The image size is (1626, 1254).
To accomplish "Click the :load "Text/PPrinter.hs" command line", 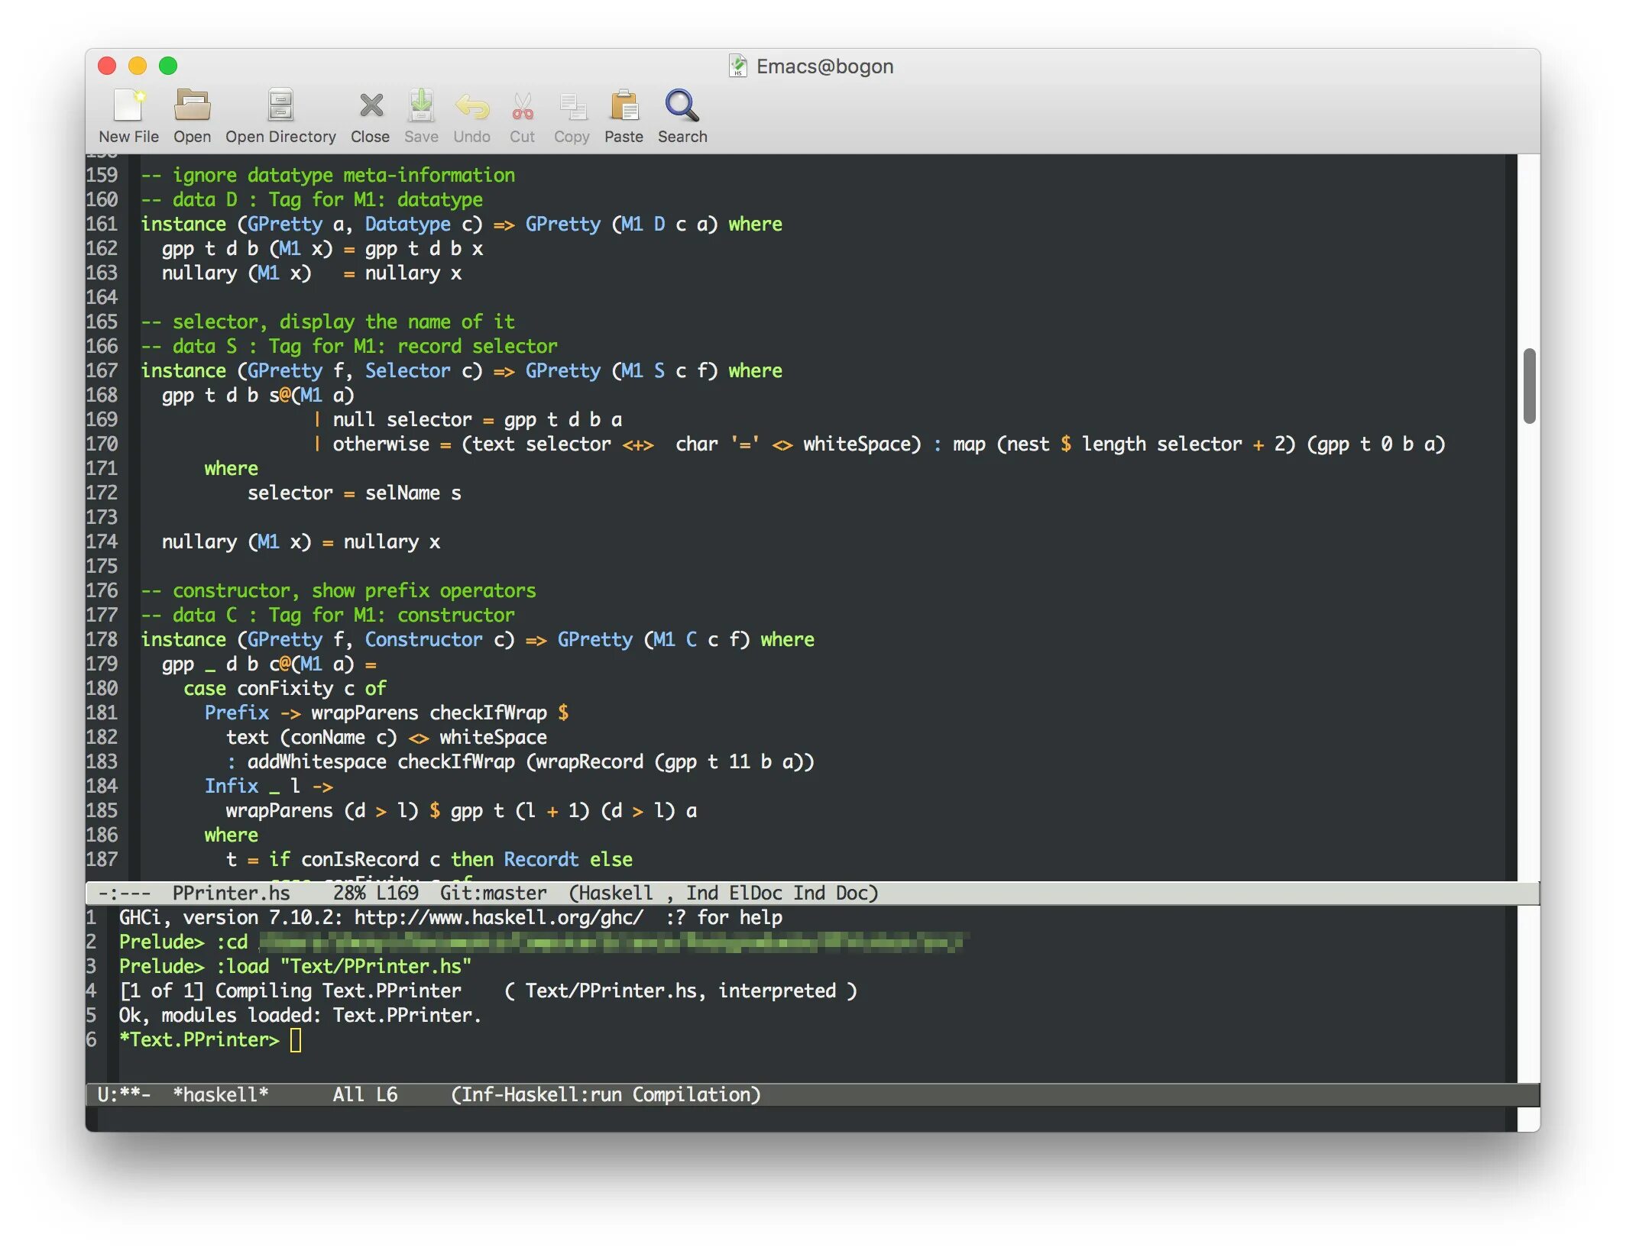I will click(295, 966).
